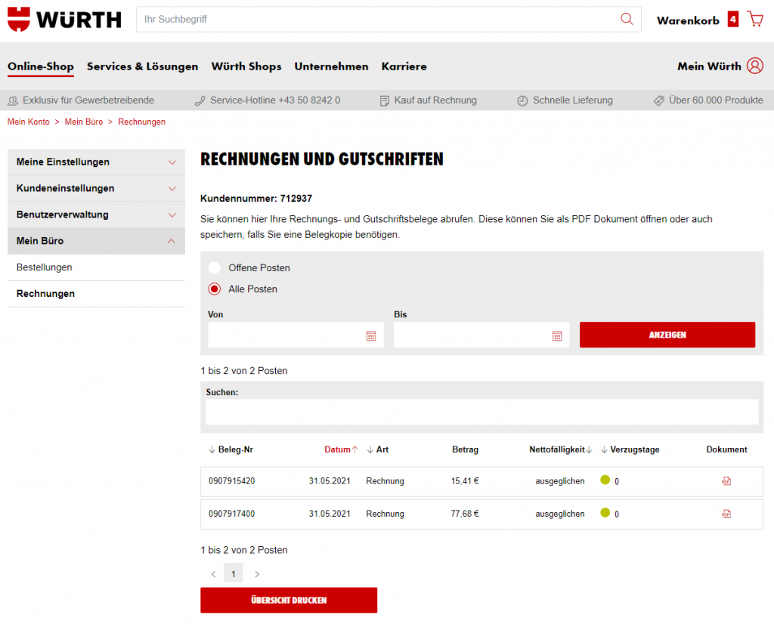Open the Karriere menu
Image resolution: width=774 pixels, height=633 pixels.
(404, 66)
